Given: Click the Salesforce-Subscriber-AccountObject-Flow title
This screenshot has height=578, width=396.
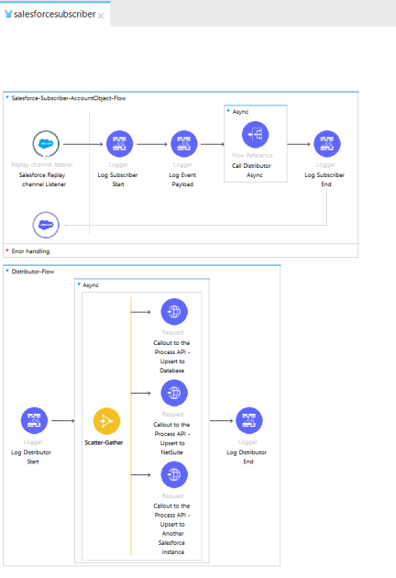Looking at the screenshot, I should (69, 98).
